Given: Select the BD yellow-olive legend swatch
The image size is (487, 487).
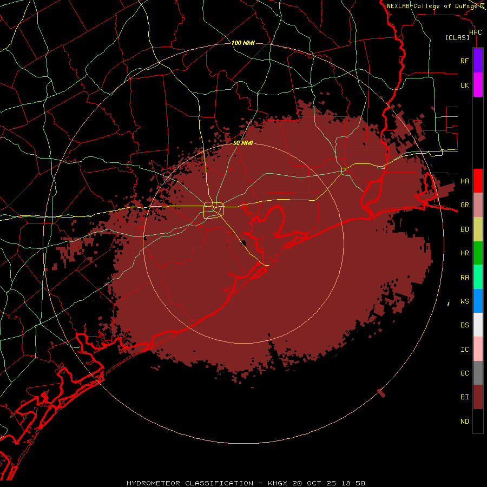Looking at the screenshot, I should click(x=478, y=229).
